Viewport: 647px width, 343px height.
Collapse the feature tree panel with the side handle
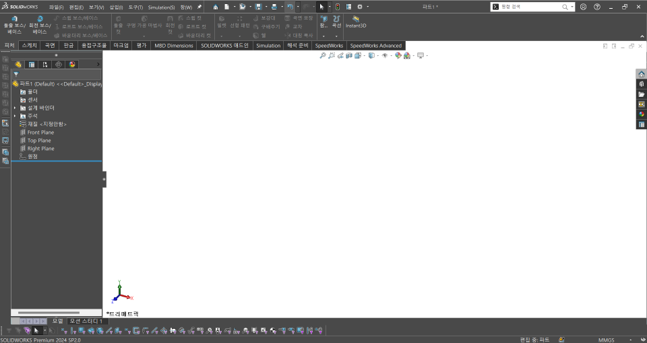coord(104,179)
